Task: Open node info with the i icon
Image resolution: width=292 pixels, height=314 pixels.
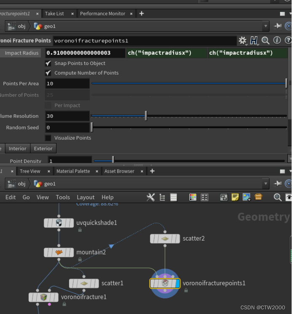Action: 277,40
